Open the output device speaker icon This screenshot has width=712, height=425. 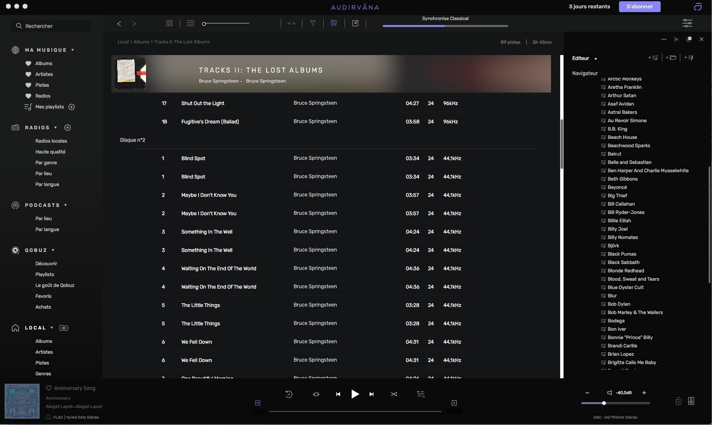(x=691, y=401)
